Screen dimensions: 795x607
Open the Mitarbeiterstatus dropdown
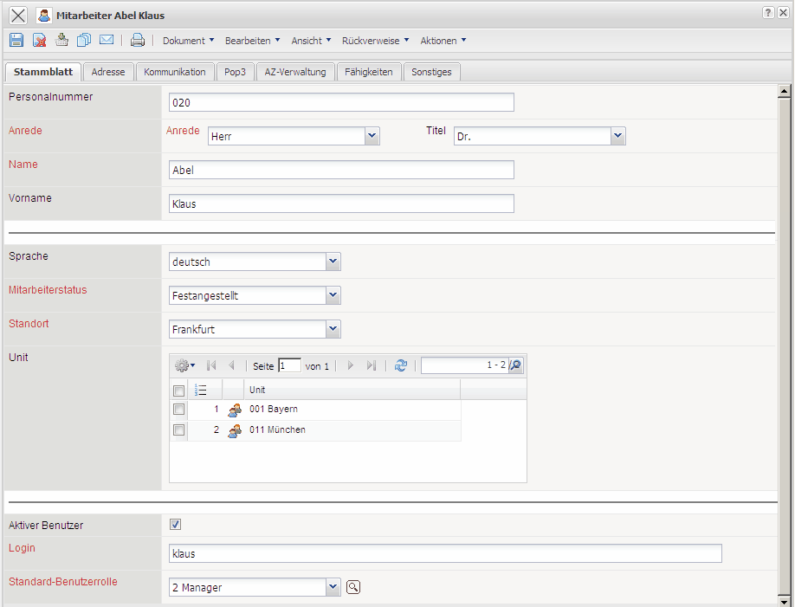[x=333, y=295]
